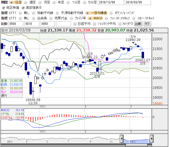Select 出来高 volume indicator
The height and width of the screenshot is (147, 169).
tap(34, 18)
